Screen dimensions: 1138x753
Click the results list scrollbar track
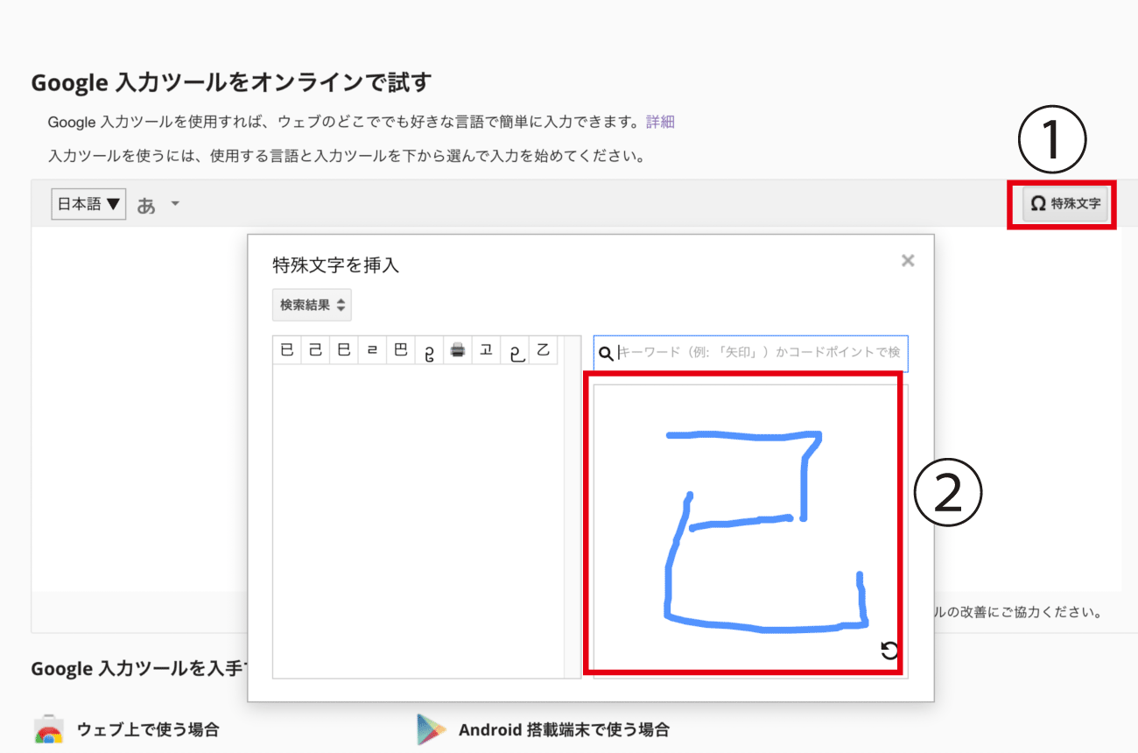pyautogui.click(x=572, y=506)
